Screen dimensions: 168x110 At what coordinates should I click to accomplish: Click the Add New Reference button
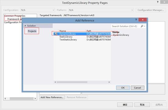coord(52,97)
